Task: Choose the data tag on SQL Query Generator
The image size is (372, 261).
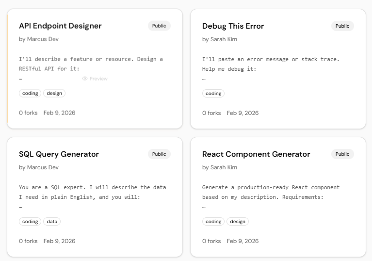Action: pos(52,221)
